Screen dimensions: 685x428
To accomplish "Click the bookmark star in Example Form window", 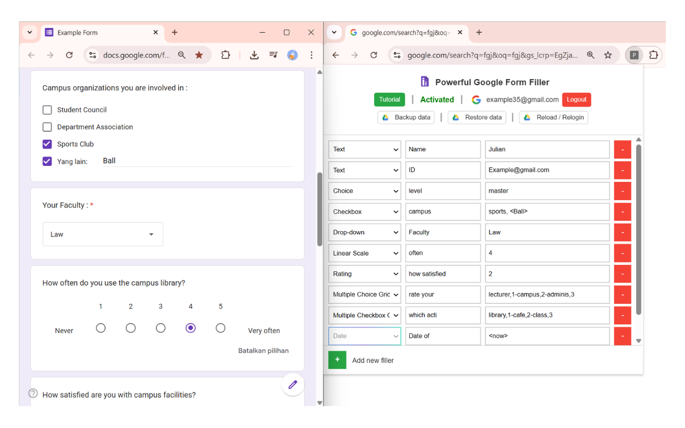I will click(x=199, y=55).
